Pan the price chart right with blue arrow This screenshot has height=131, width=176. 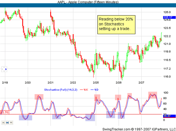coord(6,69)
